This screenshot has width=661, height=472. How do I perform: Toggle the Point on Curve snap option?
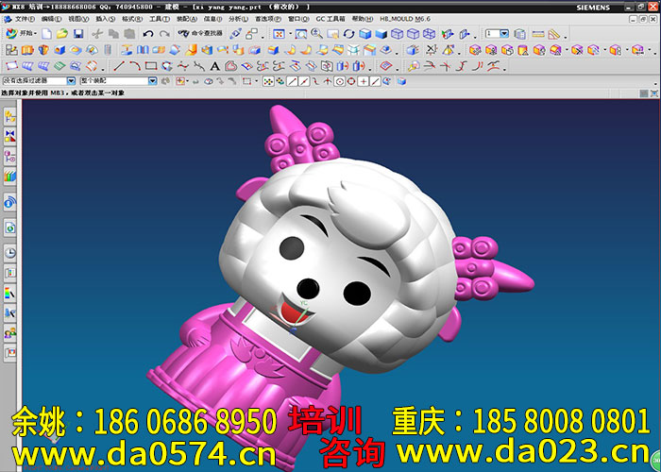click(375, 81)
